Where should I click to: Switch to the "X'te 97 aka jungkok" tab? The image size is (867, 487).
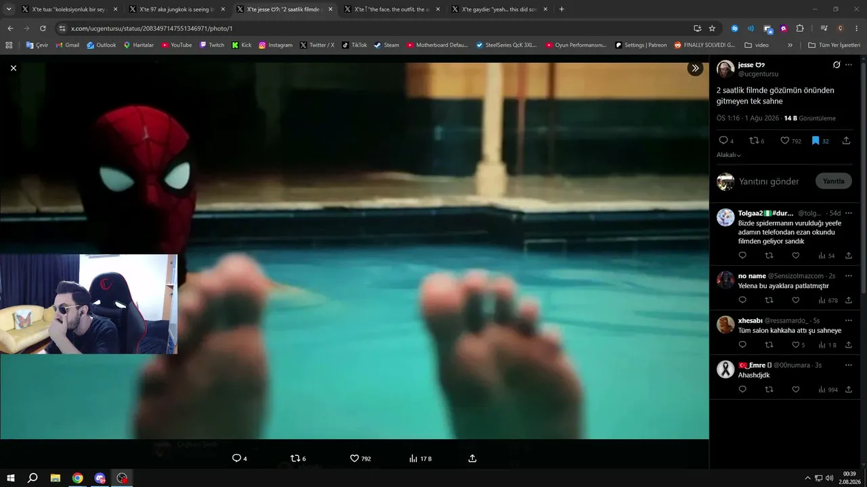[x=177, y=9]
